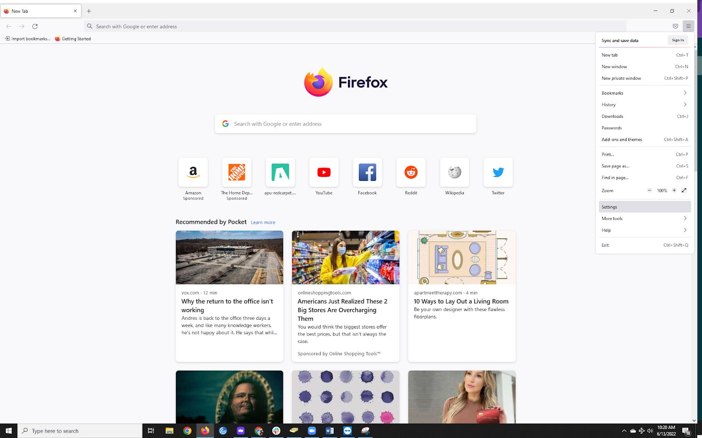702x438 pixels.
Task: Click the vox.com article thumbnail image
Action: 229,258
